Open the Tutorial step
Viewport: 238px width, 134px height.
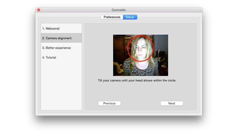tap(61, 57)
